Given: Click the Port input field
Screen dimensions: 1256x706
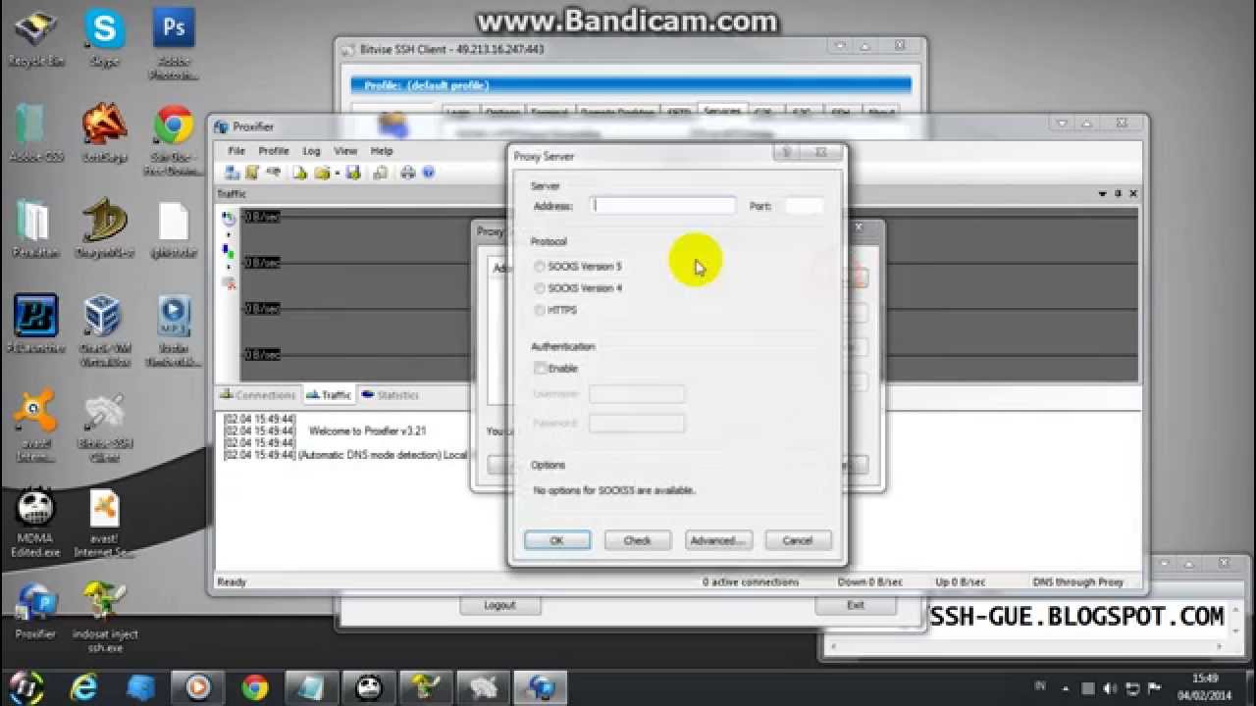Looking at the screenshot, I should (x=805, y=206).
